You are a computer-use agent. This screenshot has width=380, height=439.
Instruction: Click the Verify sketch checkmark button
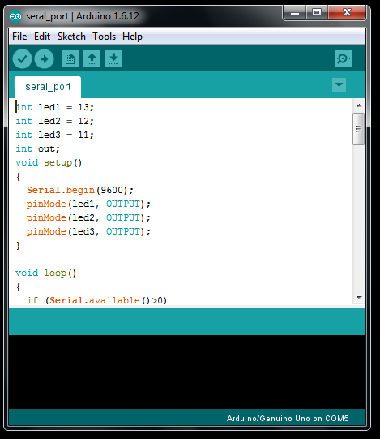(22, 58)
